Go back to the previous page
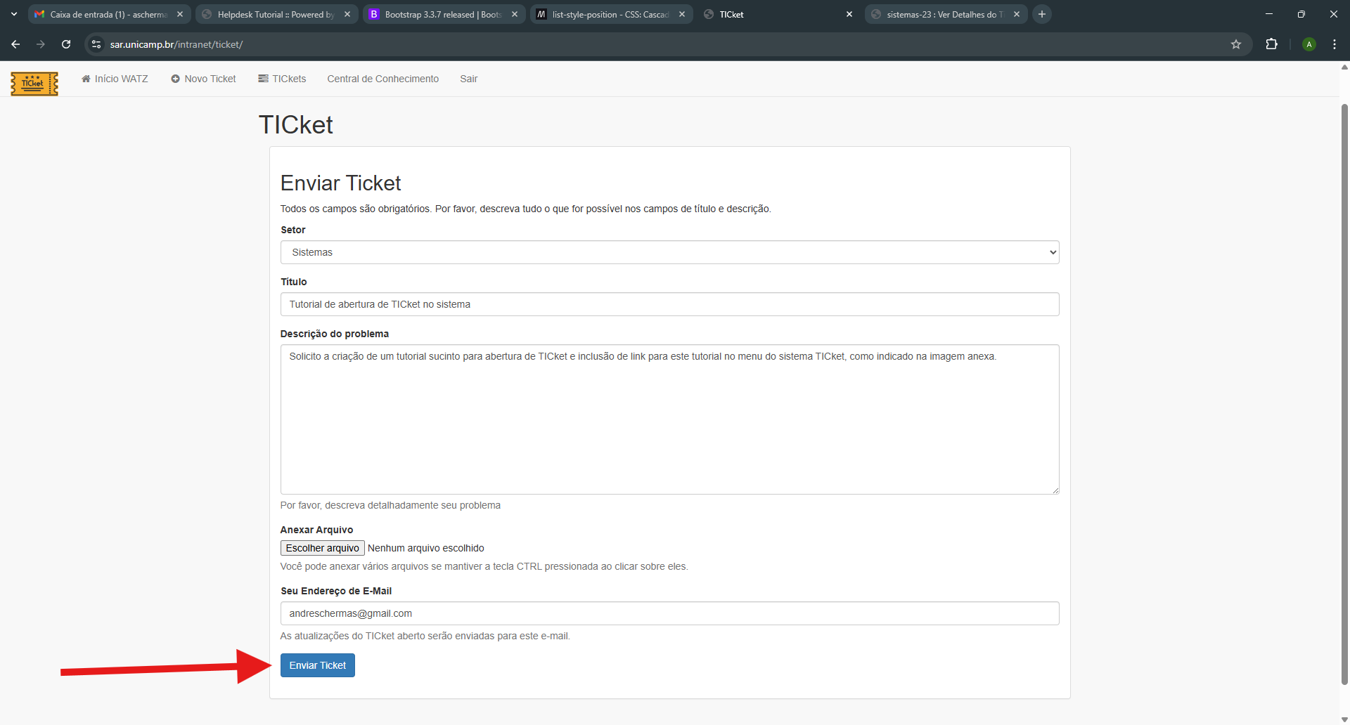Screen dimensions: 1350x725 [15, 44]
